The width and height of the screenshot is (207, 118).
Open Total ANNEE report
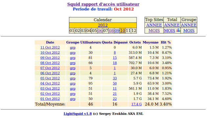coord(172,25)
